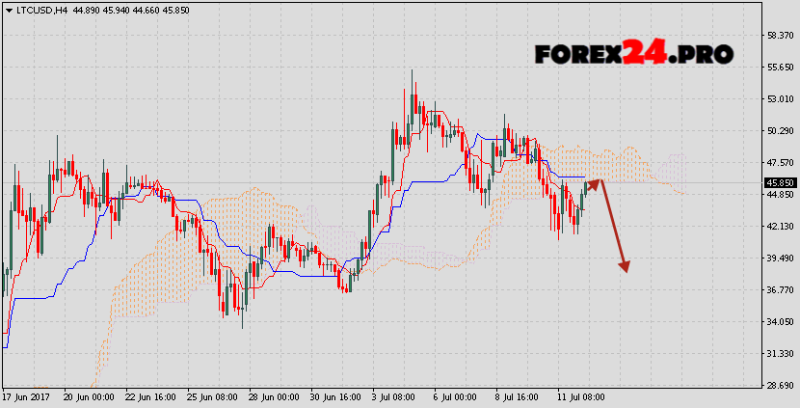The image size is (800, 408).
Task: Click the 58.370 price axis label
Action: point(780,36)
